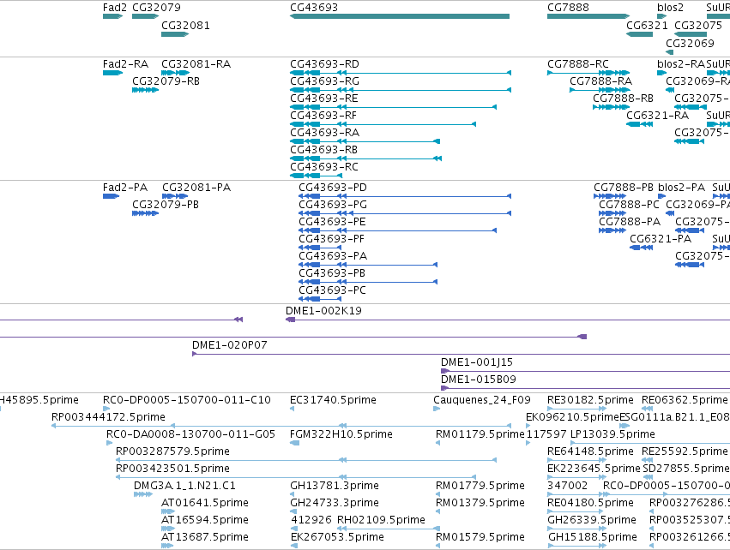Select the CG7888 gene arrow

tap(588, 16)
